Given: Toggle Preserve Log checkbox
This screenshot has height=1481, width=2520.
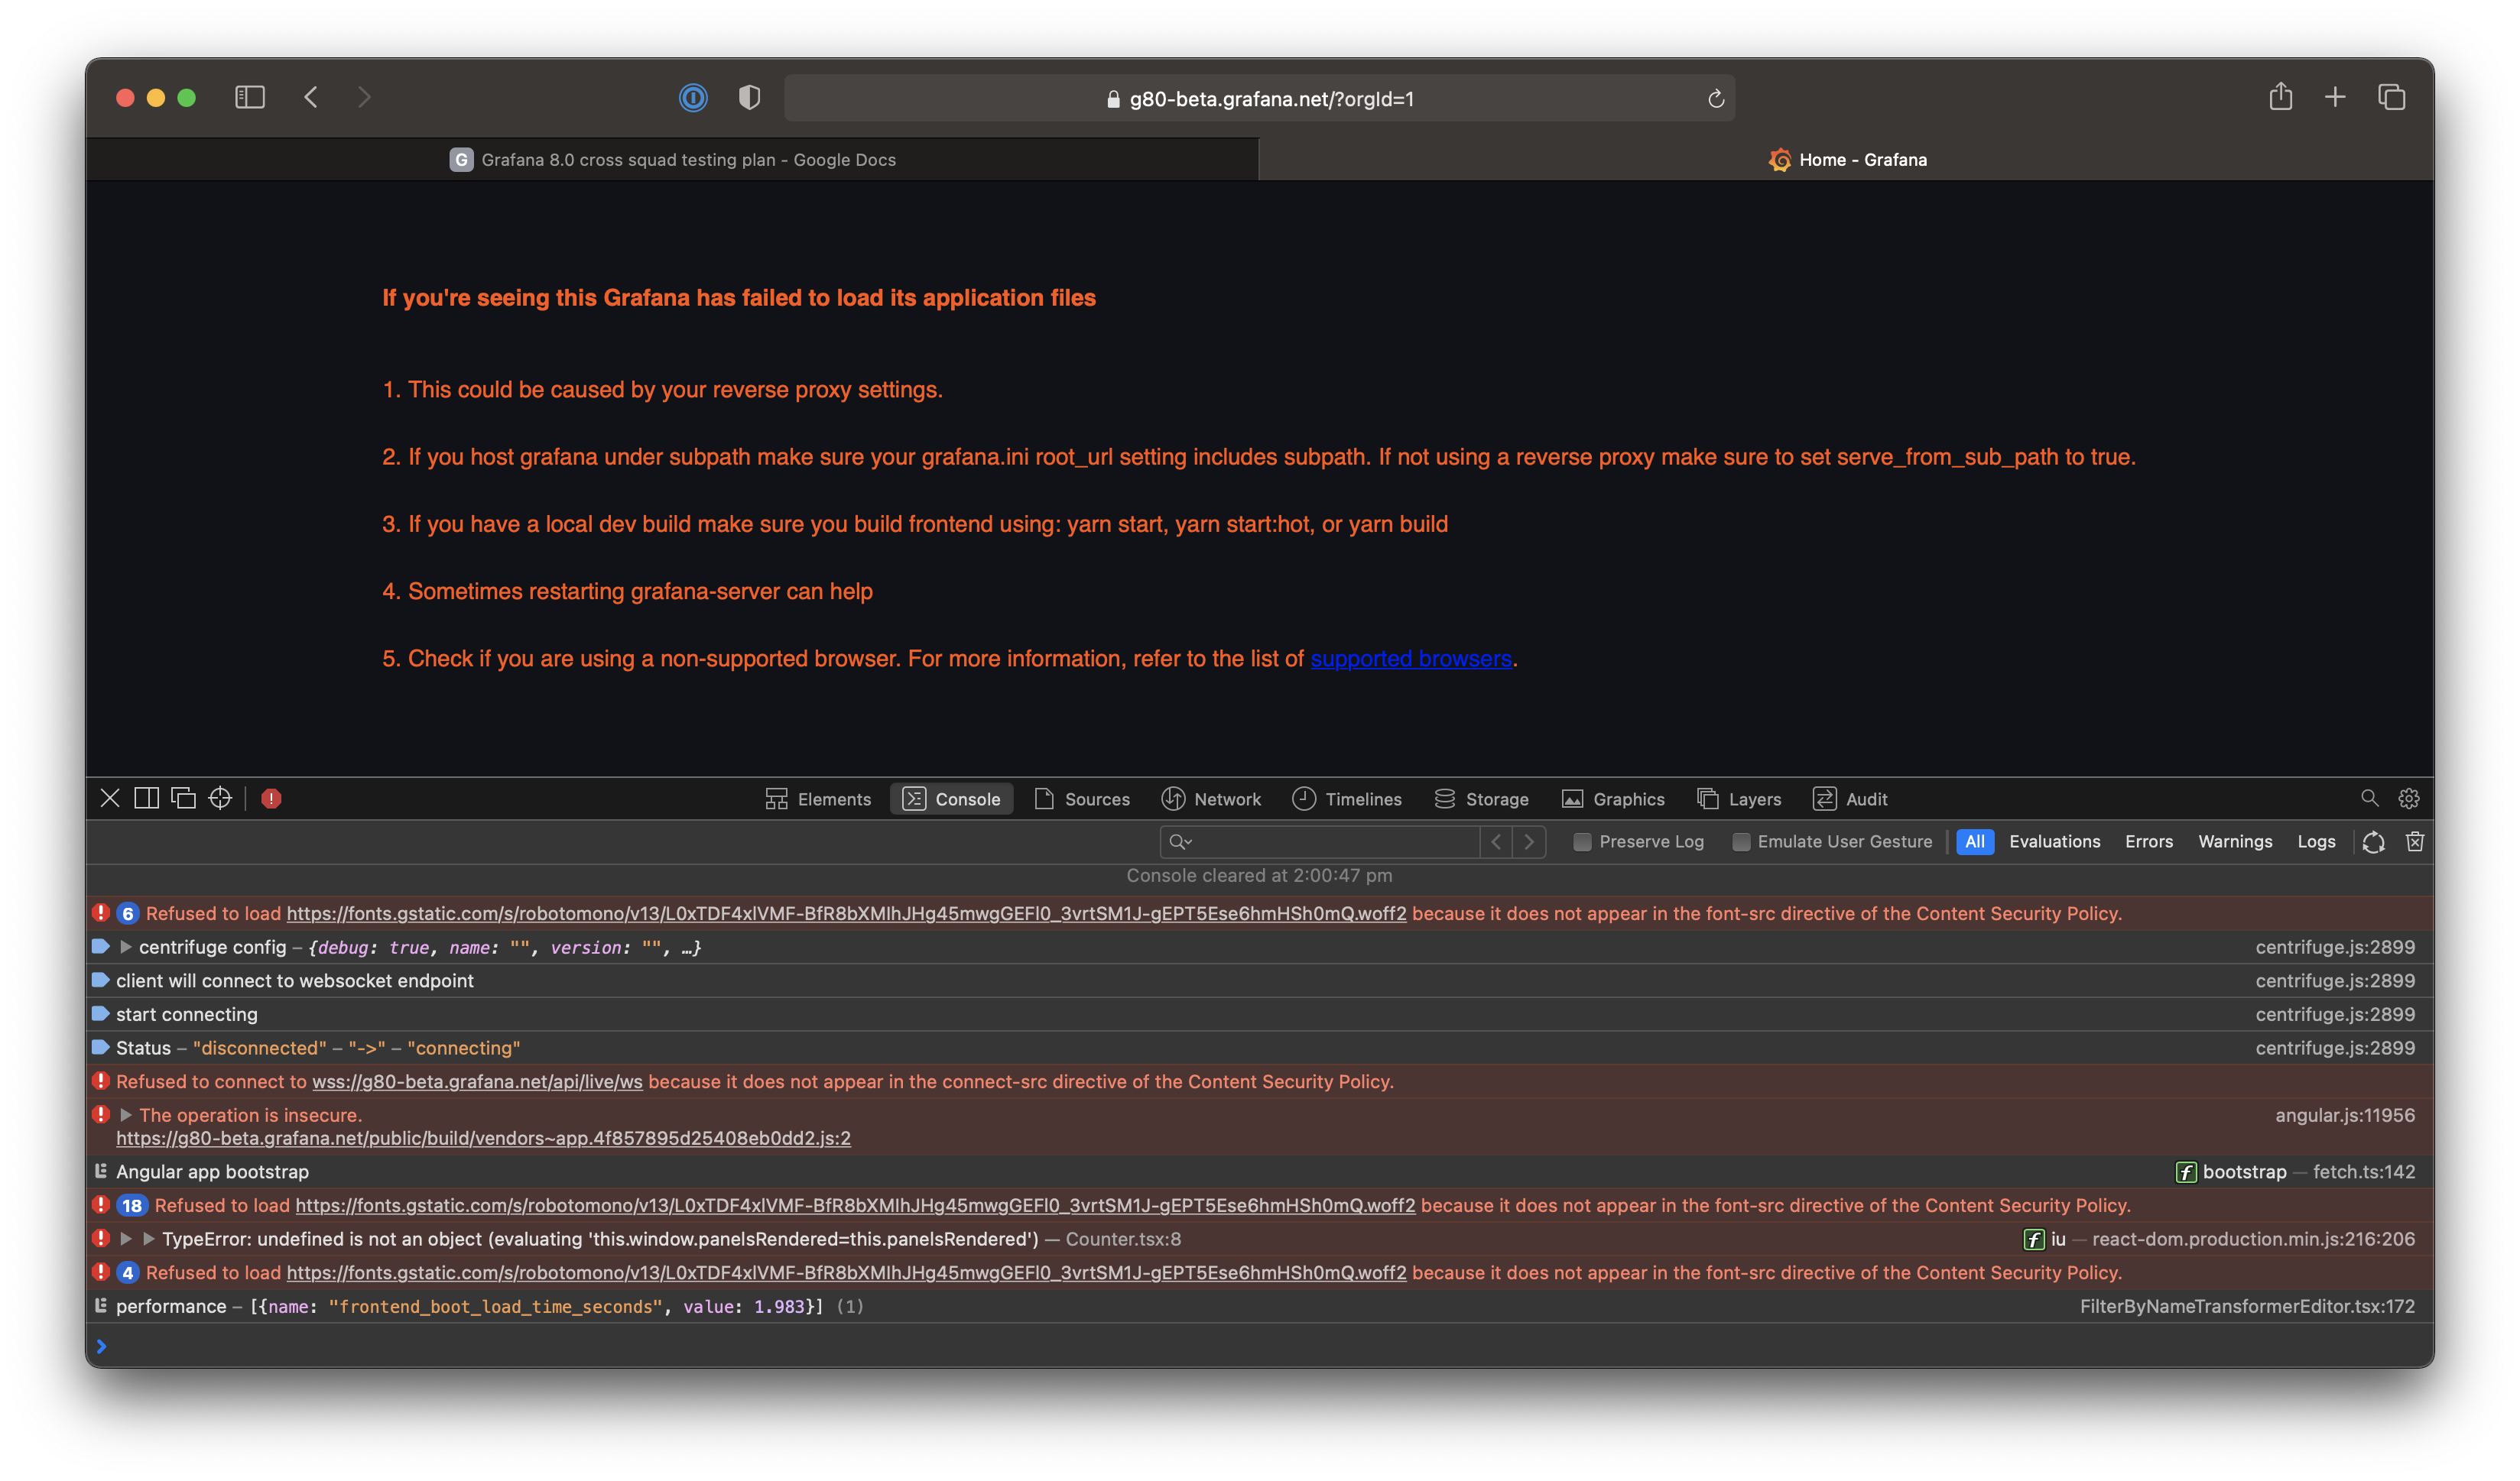Looking at the screenshot, I should 1582,841.
